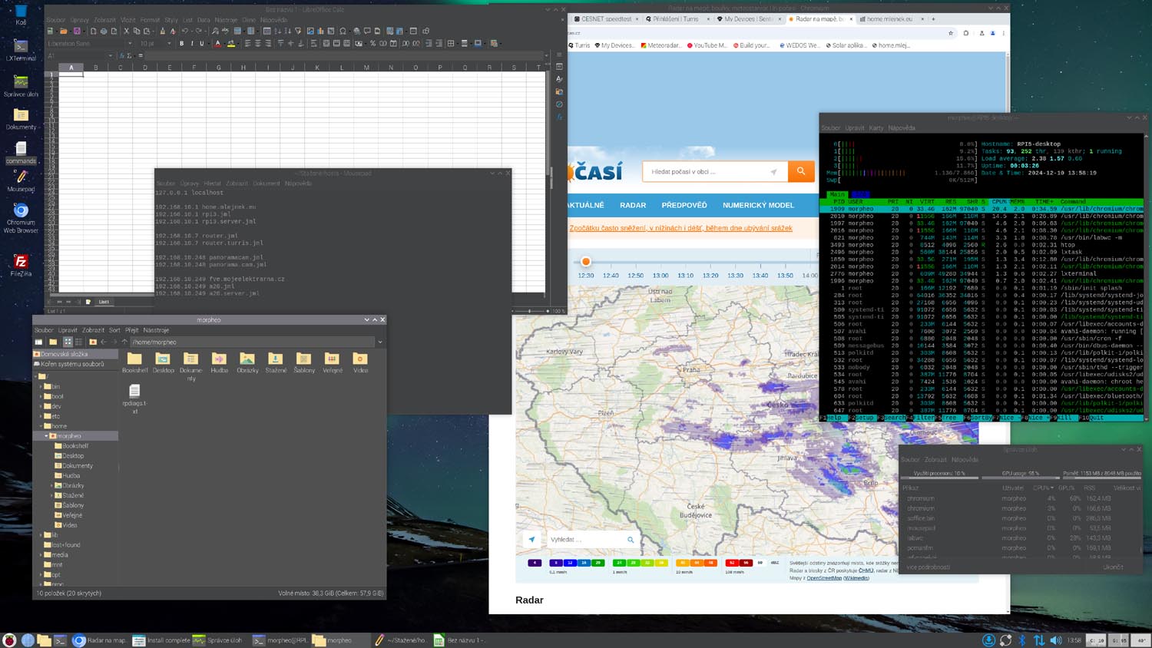
Task: Open Soubor menu in LibreOffice Calc
Action: tap(55, 20)
